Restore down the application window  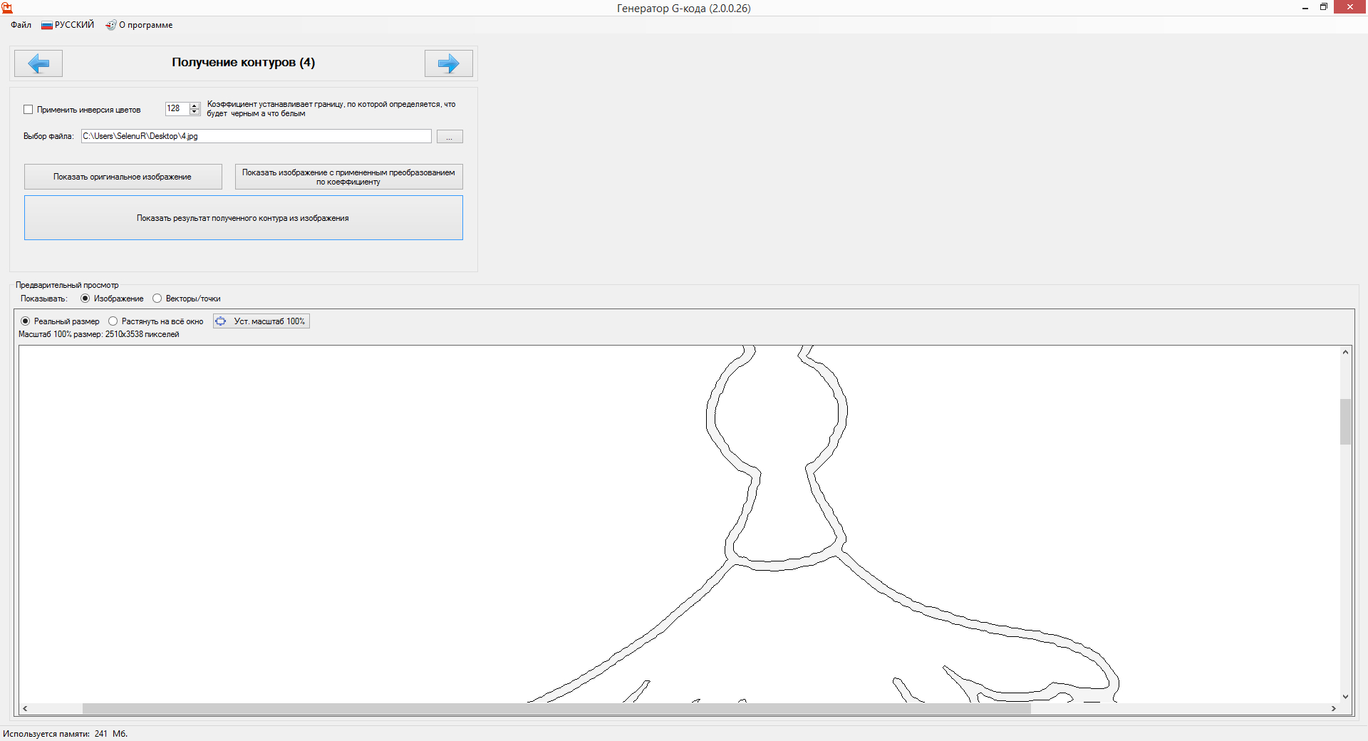click(1324, 8)
